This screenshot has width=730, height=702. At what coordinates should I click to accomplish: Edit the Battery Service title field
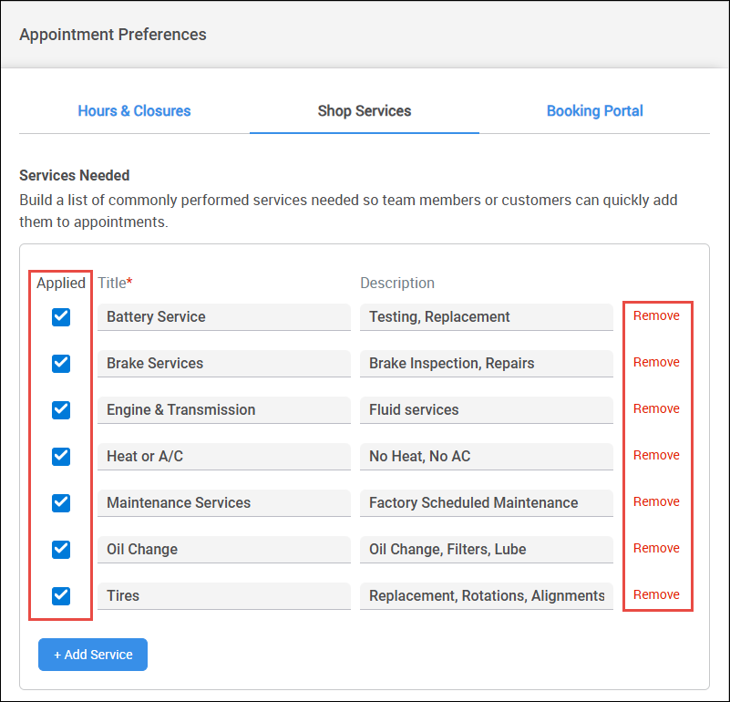point(224,317)
